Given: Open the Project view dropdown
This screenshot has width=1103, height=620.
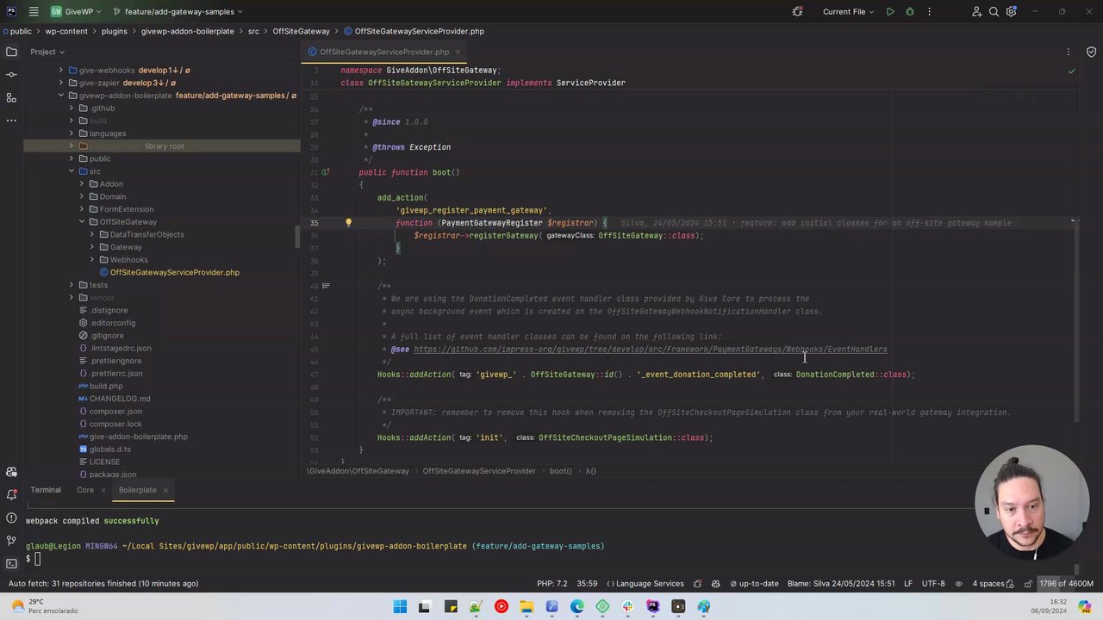Looking at the screenshot, I should coord(47,52).
